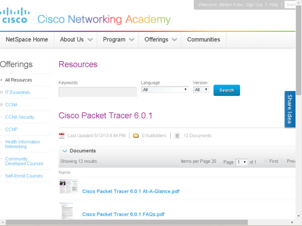
Task: Select CCNA Security in the sidebar
Action: [20, 117]
